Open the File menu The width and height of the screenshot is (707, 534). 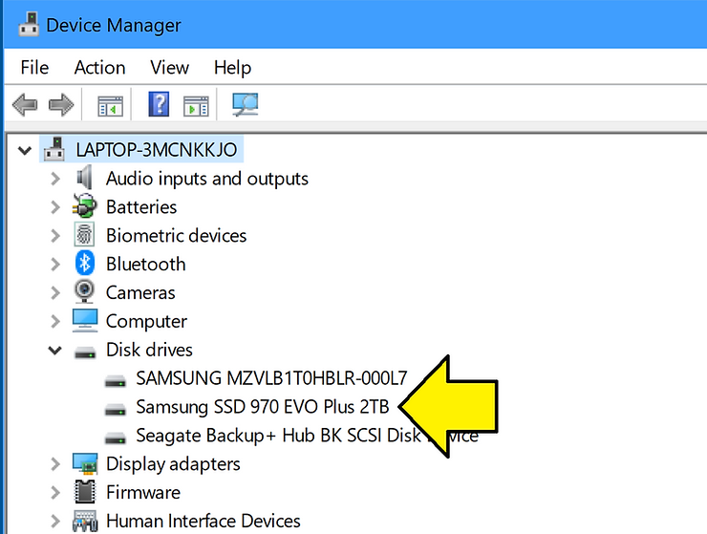point(34,68)
